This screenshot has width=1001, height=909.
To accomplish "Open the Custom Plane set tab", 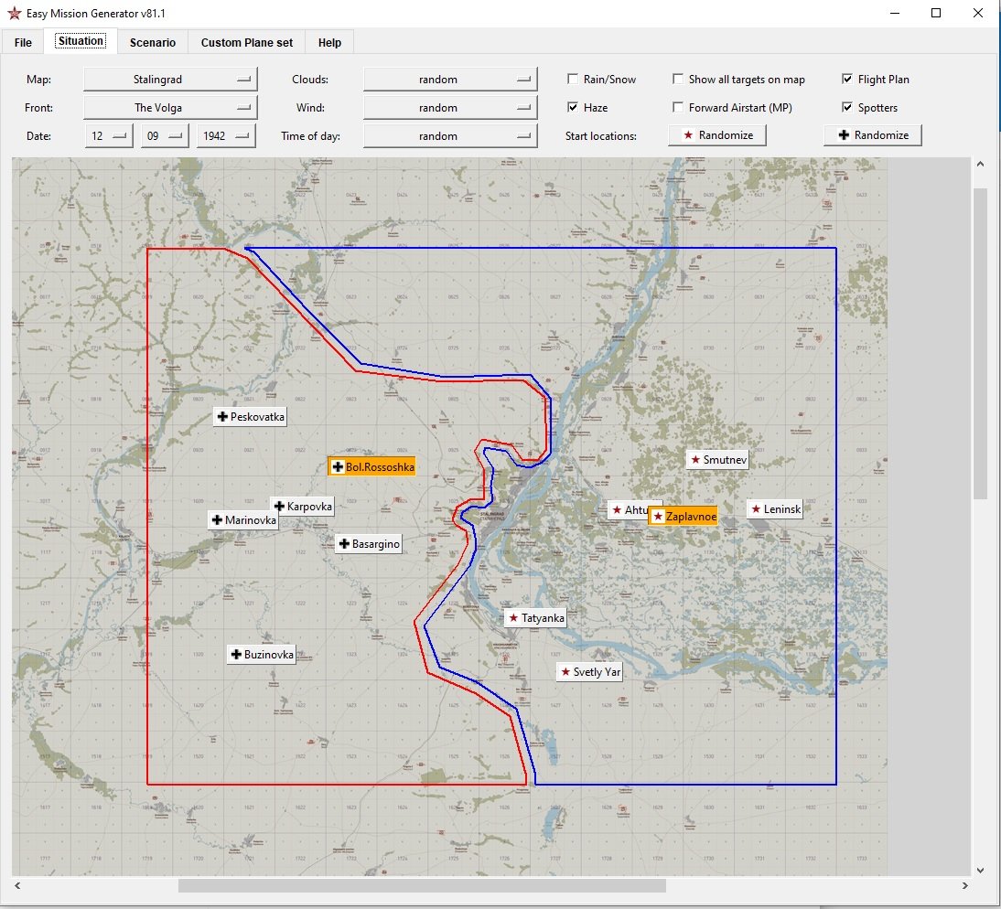I will (247, 42).
